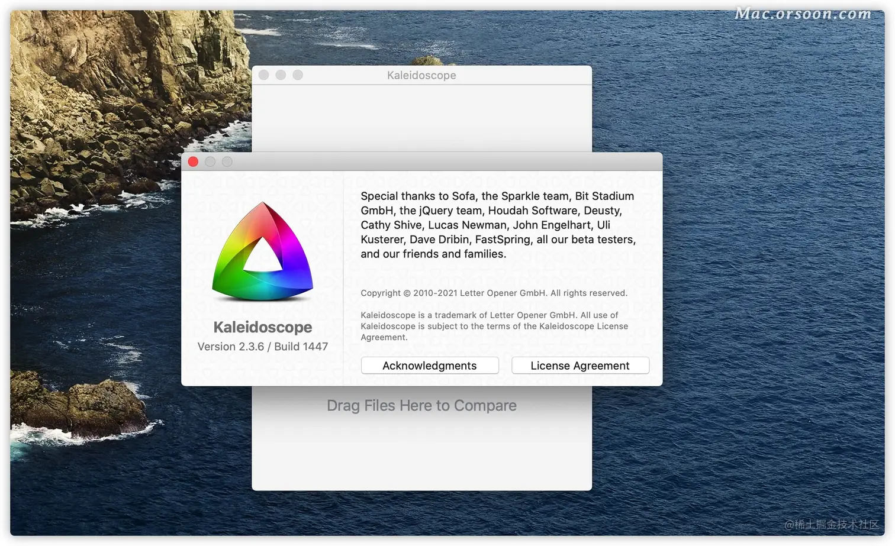Image resolution: width=895 pixels, height=546 pixels.
Task: Click the Kaleidoscope prism app icon
Action: (x=263, y=251)
